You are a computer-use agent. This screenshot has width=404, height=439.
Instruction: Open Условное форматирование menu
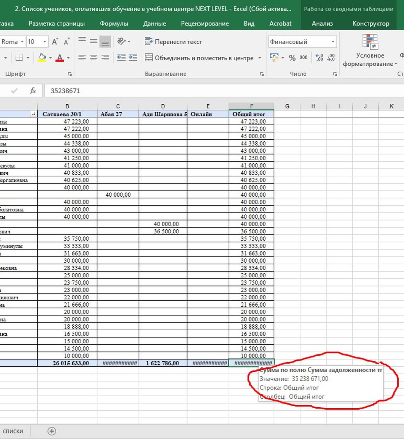(370, 50)
